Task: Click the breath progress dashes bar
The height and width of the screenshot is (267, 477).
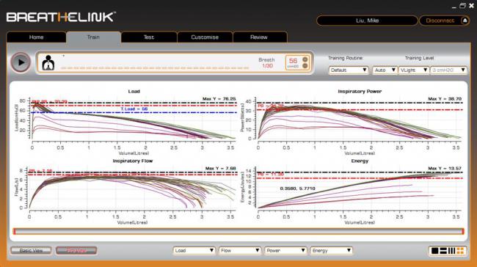Action: pyautogui.click(x=155, y=68)
